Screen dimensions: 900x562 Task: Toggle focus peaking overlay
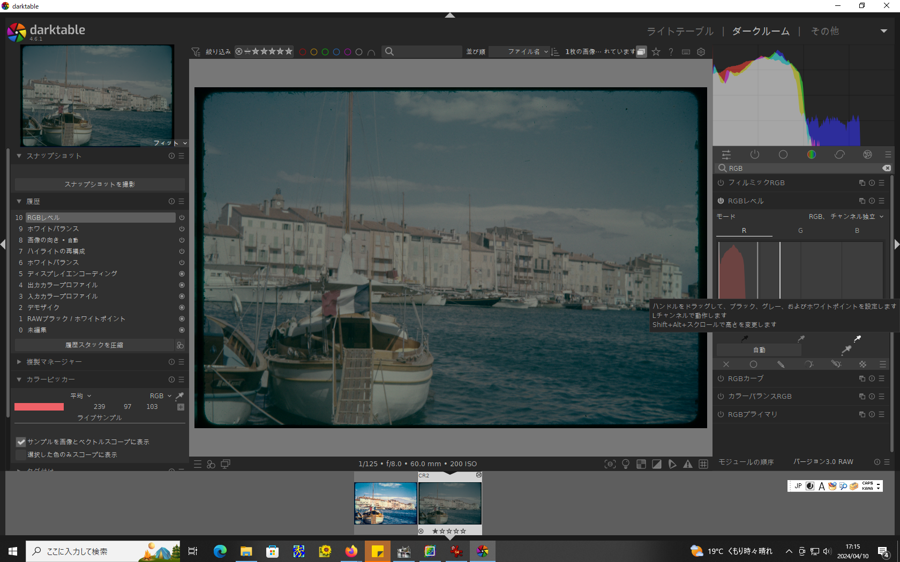[610, 464]
